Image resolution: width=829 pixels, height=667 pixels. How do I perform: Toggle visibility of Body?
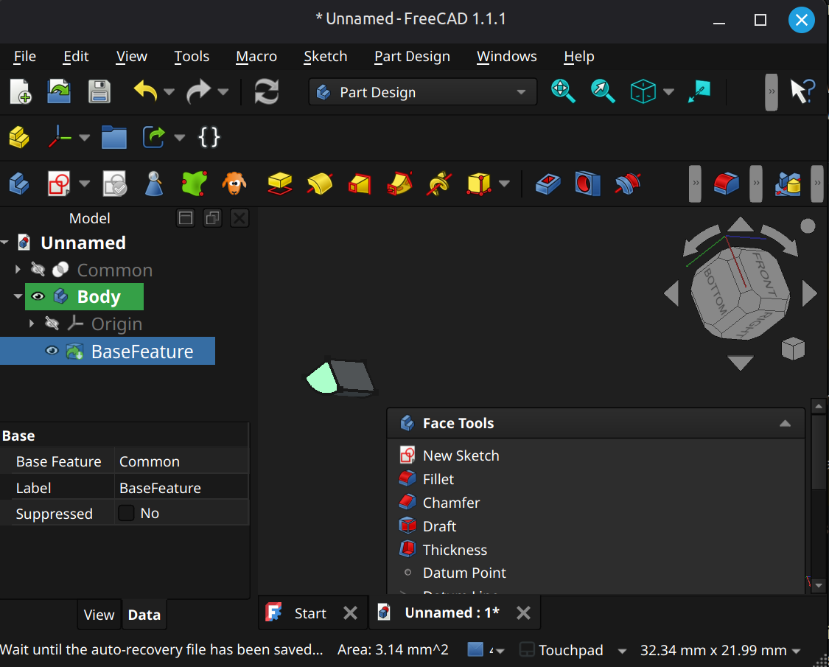click(x=38, y=296)
